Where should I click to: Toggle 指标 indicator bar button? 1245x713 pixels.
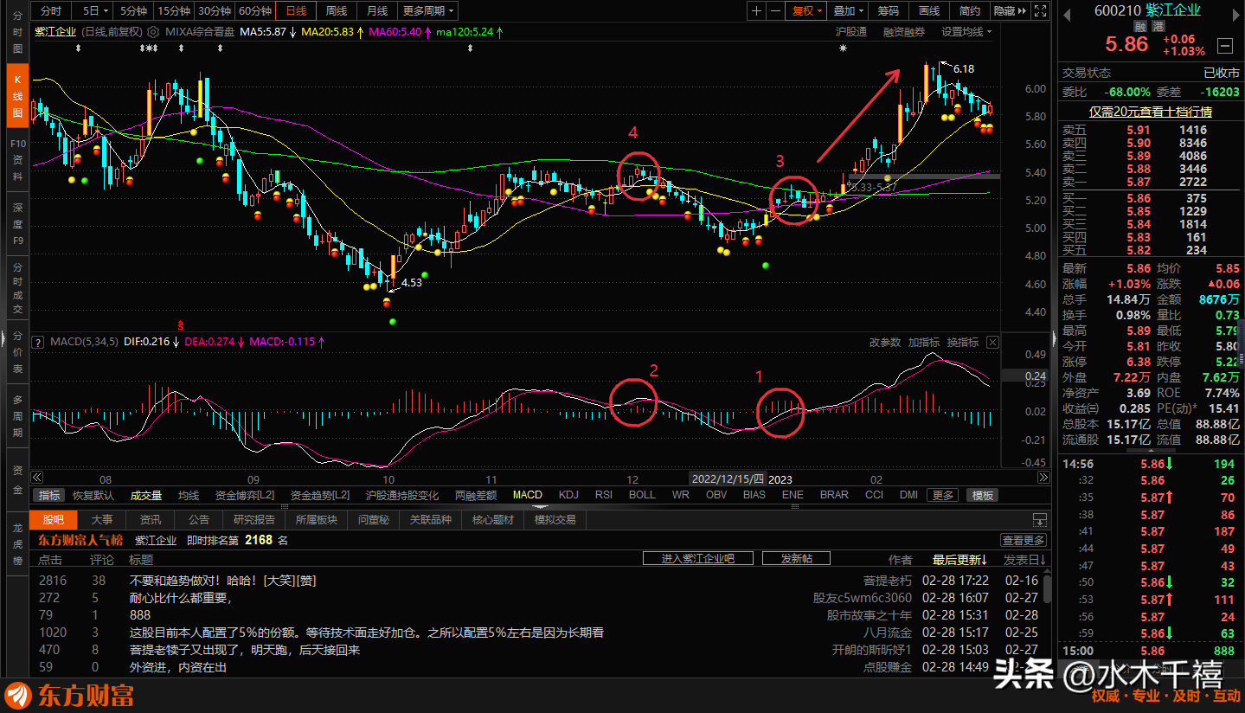(49, 495)
